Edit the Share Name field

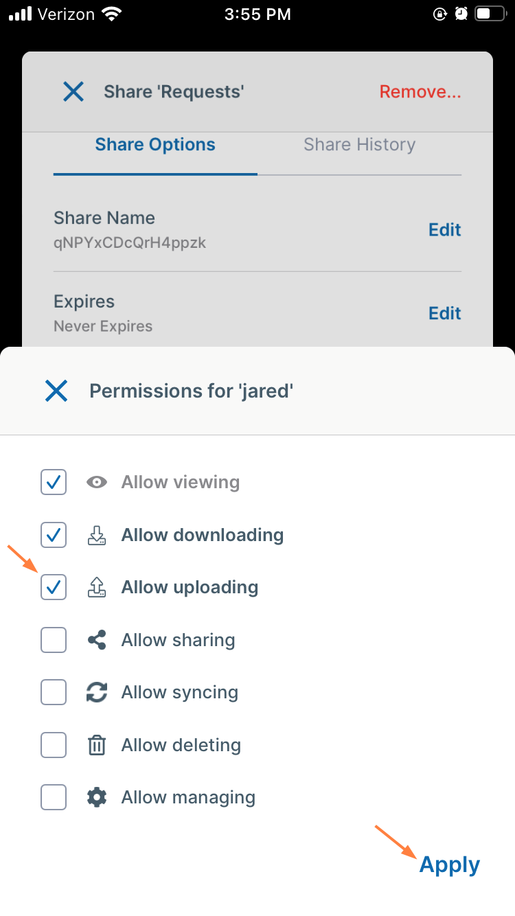coord(444,230)
